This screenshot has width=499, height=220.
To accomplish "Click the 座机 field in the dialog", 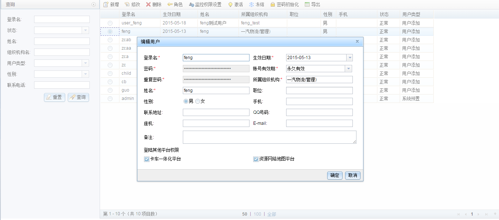I will [x=216, y=123].
